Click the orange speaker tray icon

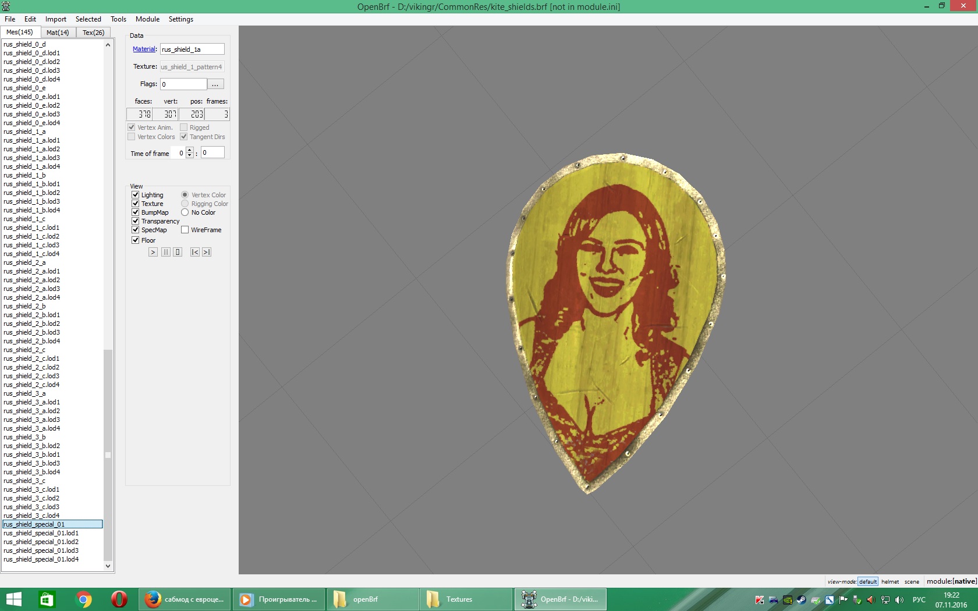[871, 600]
